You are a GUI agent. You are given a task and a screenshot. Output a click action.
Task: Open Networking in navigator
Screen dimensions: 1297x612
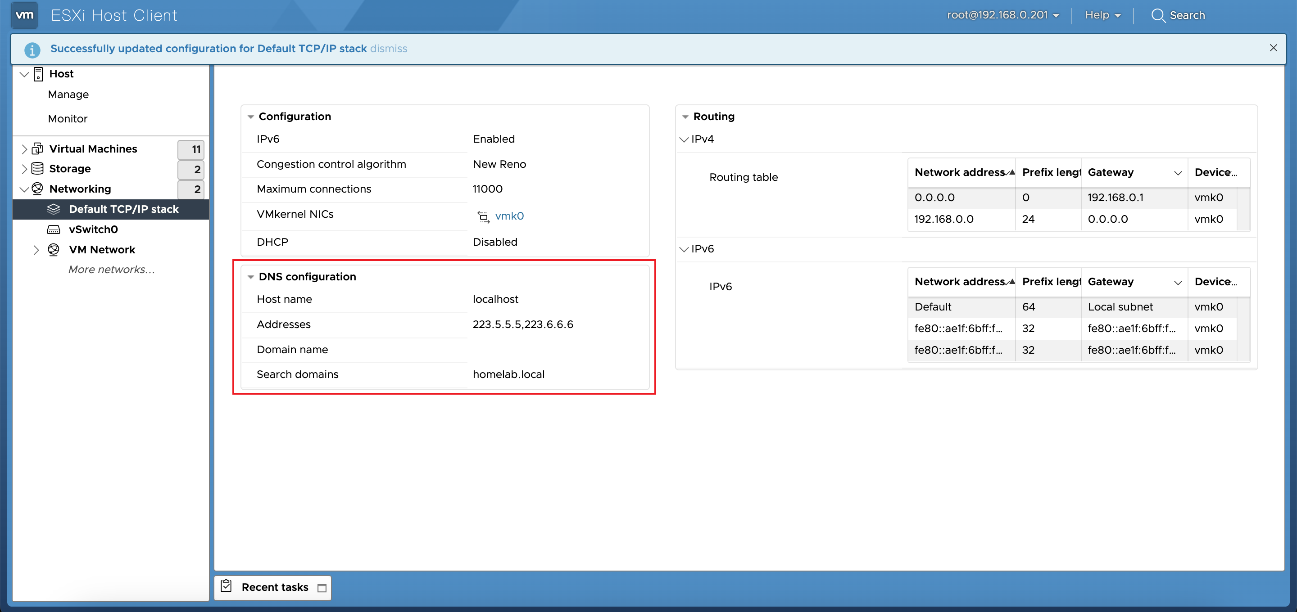point(80,189)
